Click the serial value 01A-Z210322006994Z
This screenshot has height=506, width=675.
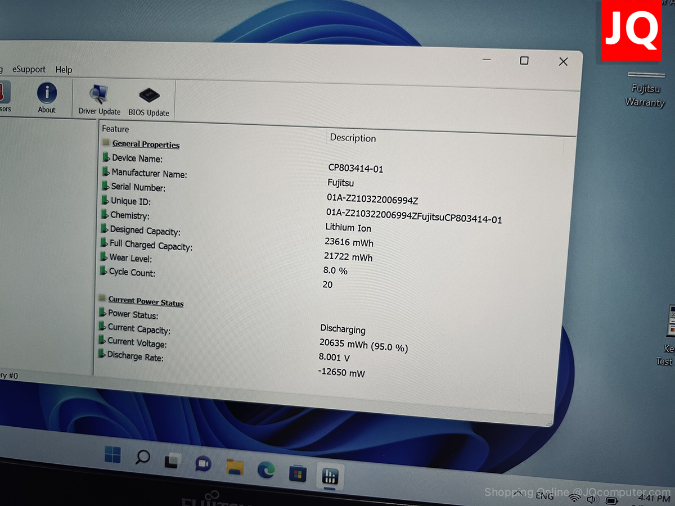pos(372,199)
